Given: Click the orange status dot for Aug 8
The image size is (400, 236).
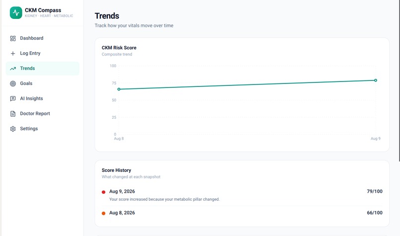Looking at the screenshot, I should (104, 213).
